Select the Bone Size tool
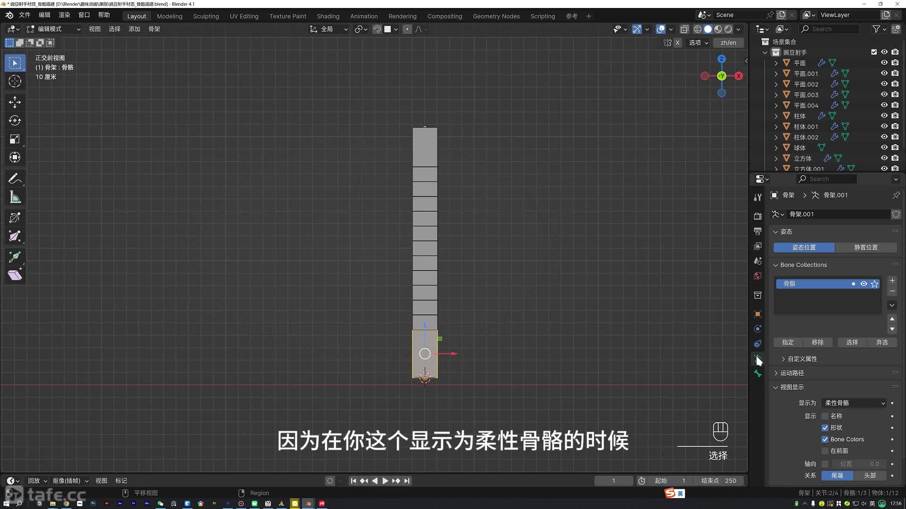This screenshot has height=509, width=906. point(15,236)
